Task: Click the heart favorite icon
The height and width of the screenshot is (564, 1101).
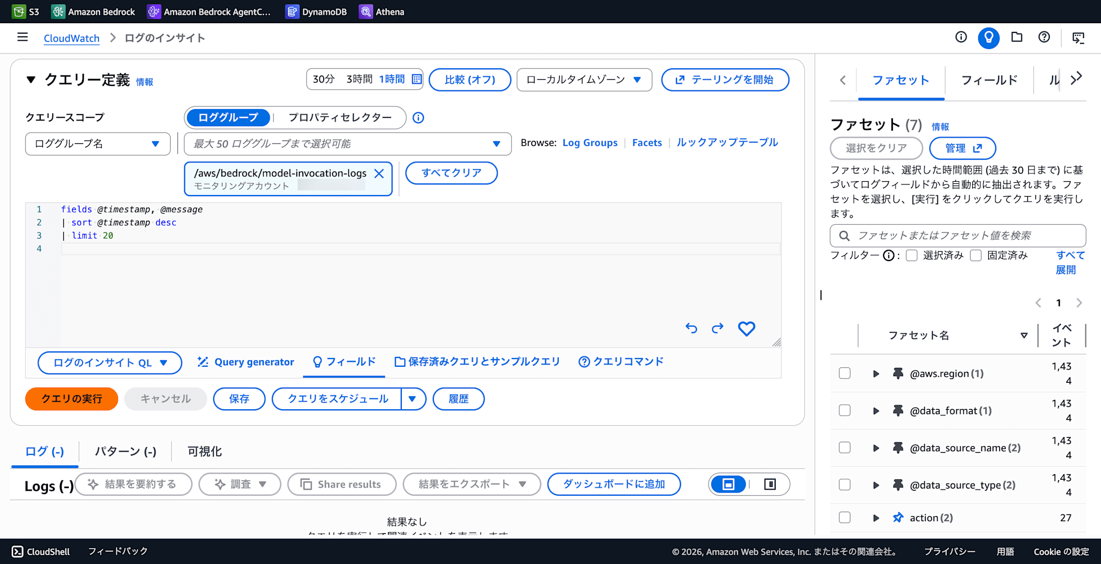Action: pyautogui.click(x=746, y=328)
